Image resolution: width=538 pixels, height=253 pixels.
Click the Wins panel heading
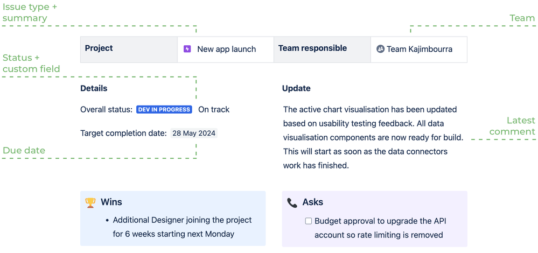coord(111,202)
